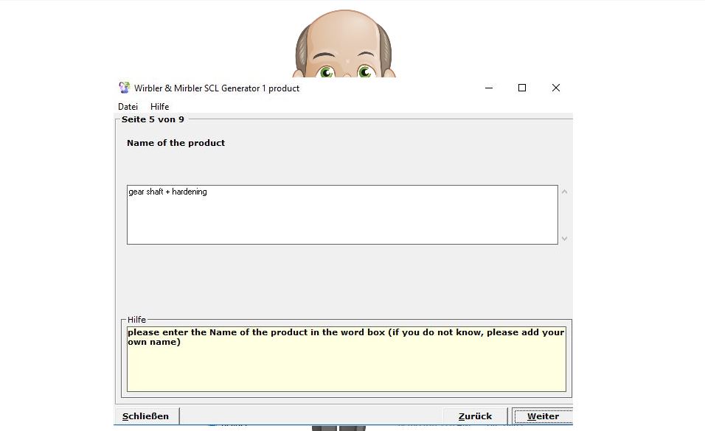Viewport: 705px width, 431px height.
Task: Open the Hilfe menu
Action: [x=159, y=107]
